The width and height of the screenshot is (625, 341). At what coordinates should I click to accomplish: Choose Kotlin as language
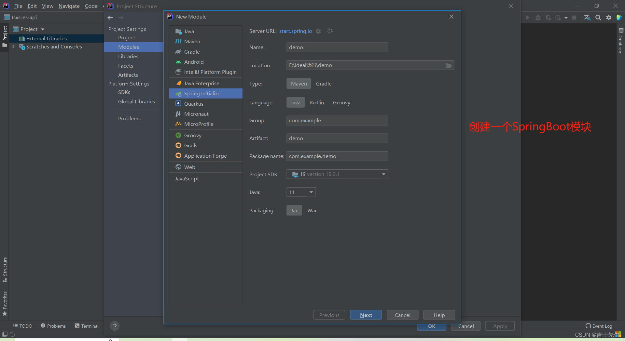click(x=317, y=102)
